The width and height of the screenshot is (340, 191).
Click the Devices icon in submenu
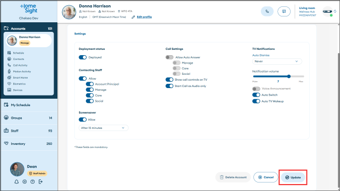(x=9, y=90)
